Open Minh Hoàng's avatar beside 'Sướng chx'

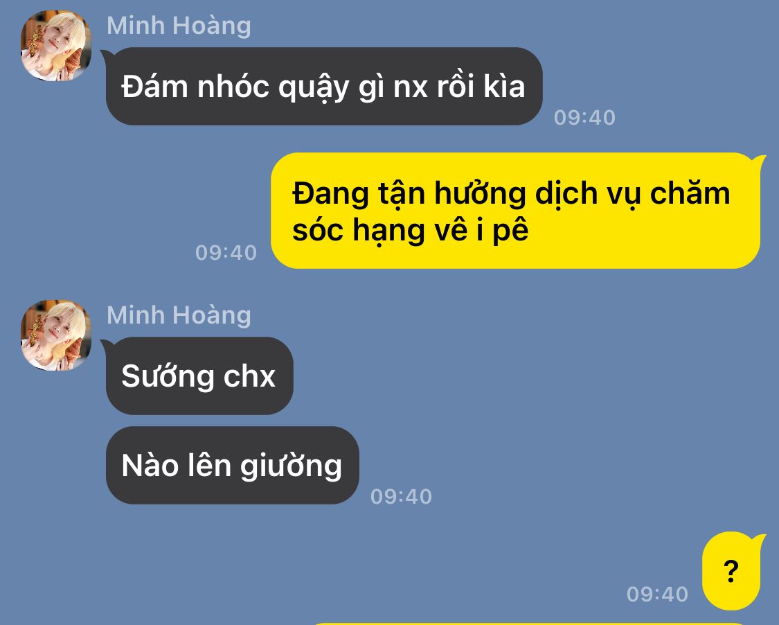pyautogui.click(x=56, y=335)
